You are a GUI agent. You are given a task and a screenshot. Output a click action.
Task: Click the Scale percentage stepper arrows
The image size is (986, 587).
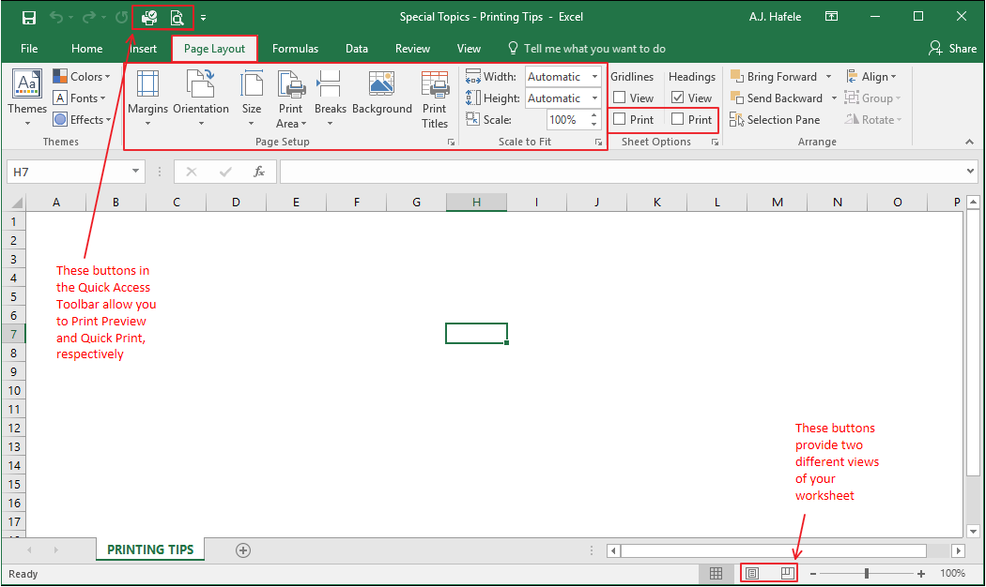[x=593, y=119]
